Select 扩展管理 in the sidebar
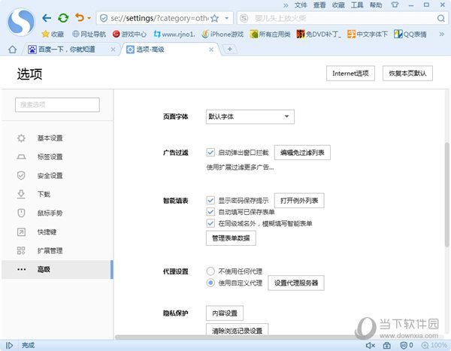Image resolution: width=451 pixels, height=351 pixels. click(56, 250)
